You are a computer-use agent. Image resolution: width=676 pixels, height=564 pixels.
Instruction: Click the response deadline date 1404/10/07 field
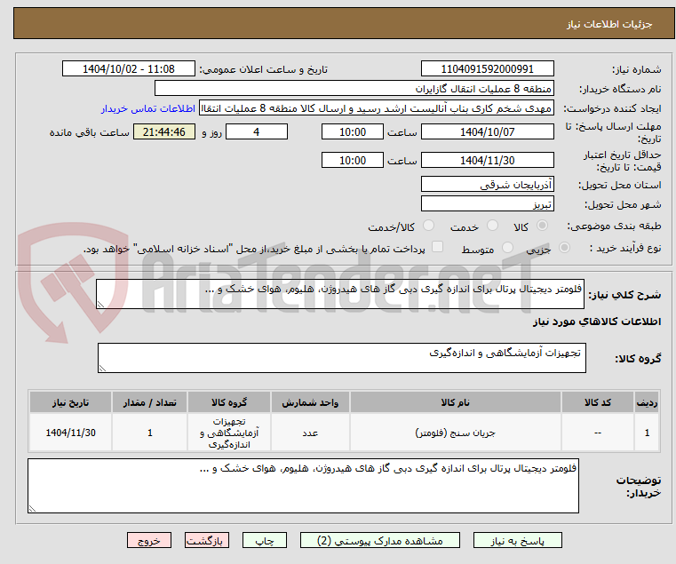tap(487, 132)
